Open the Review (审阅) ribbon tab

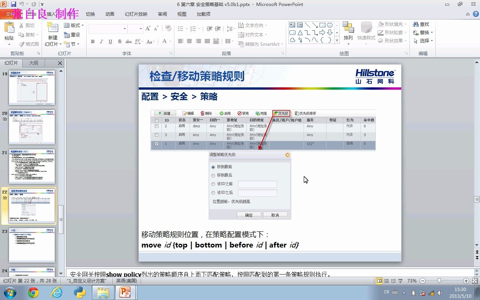click(x=162, y=14)
